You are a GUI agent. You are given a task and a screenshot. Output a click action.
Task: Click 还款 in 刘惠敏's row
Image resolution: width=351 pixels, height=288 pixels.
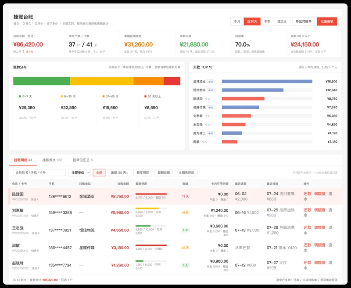tap(308, 210)
